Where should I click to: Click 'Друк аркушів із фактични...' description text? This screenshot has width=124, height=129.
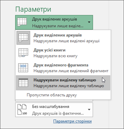pos(58,113)
